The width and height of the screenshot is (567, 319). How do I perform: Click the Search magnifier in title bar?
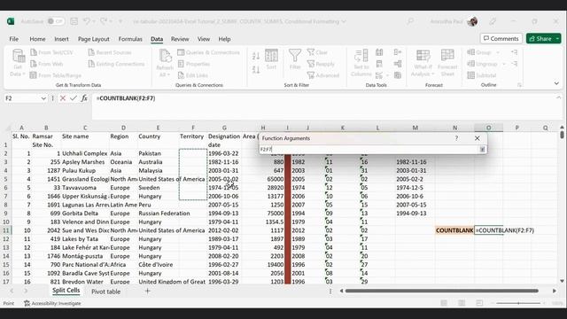410,21
